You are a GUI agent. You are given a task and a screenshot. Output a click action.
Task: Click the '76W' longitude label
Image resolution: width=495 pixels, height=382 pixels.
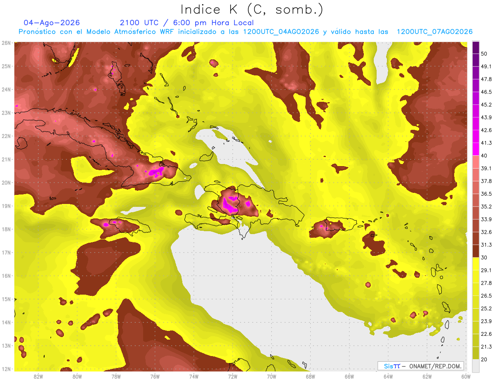pyautogui.click(x=155, y=376)
